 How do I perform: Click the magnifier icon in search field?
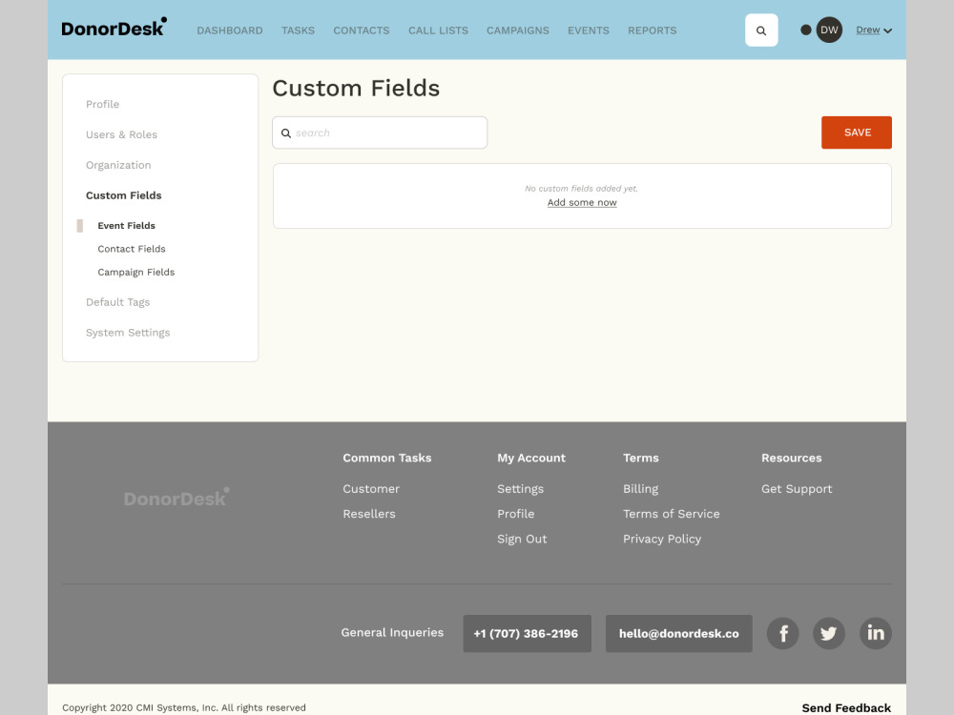point(286,133)
